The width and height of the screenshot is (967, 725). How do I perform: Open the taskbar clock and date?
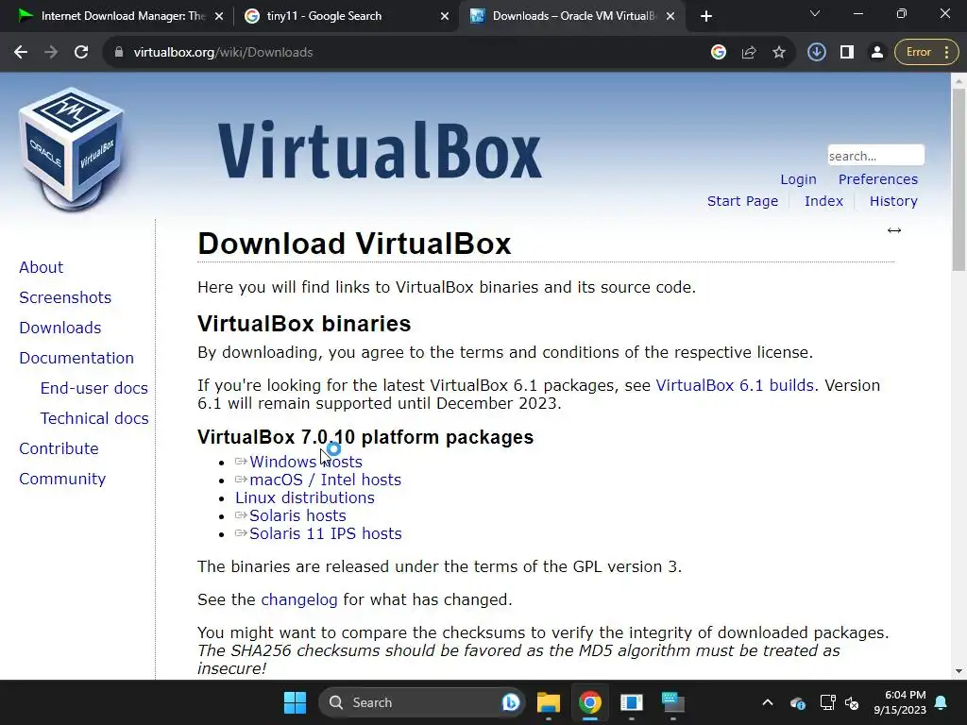coord(900,702)
